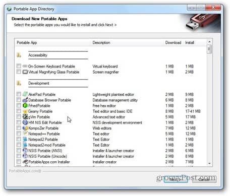Screen dimensions: 230x196
Task: Click the 'Database management utility' description
Action: click(115, 100)
